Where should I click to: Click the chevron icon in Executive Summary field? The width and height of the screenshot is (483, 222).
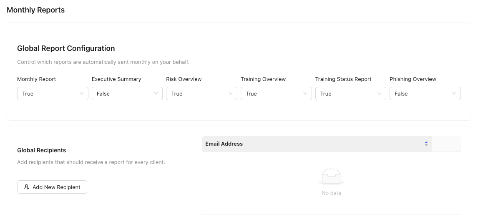pyautogui.click(x=156, y=94)
